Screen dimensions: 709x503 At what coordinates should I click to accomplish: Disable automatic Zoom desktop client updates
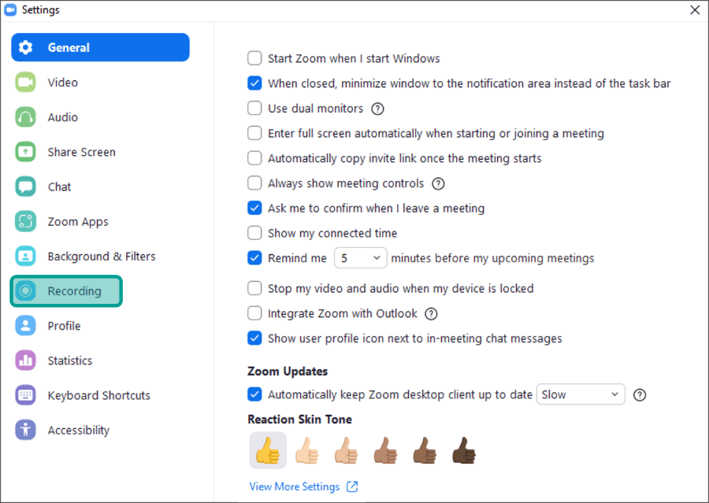254,394
